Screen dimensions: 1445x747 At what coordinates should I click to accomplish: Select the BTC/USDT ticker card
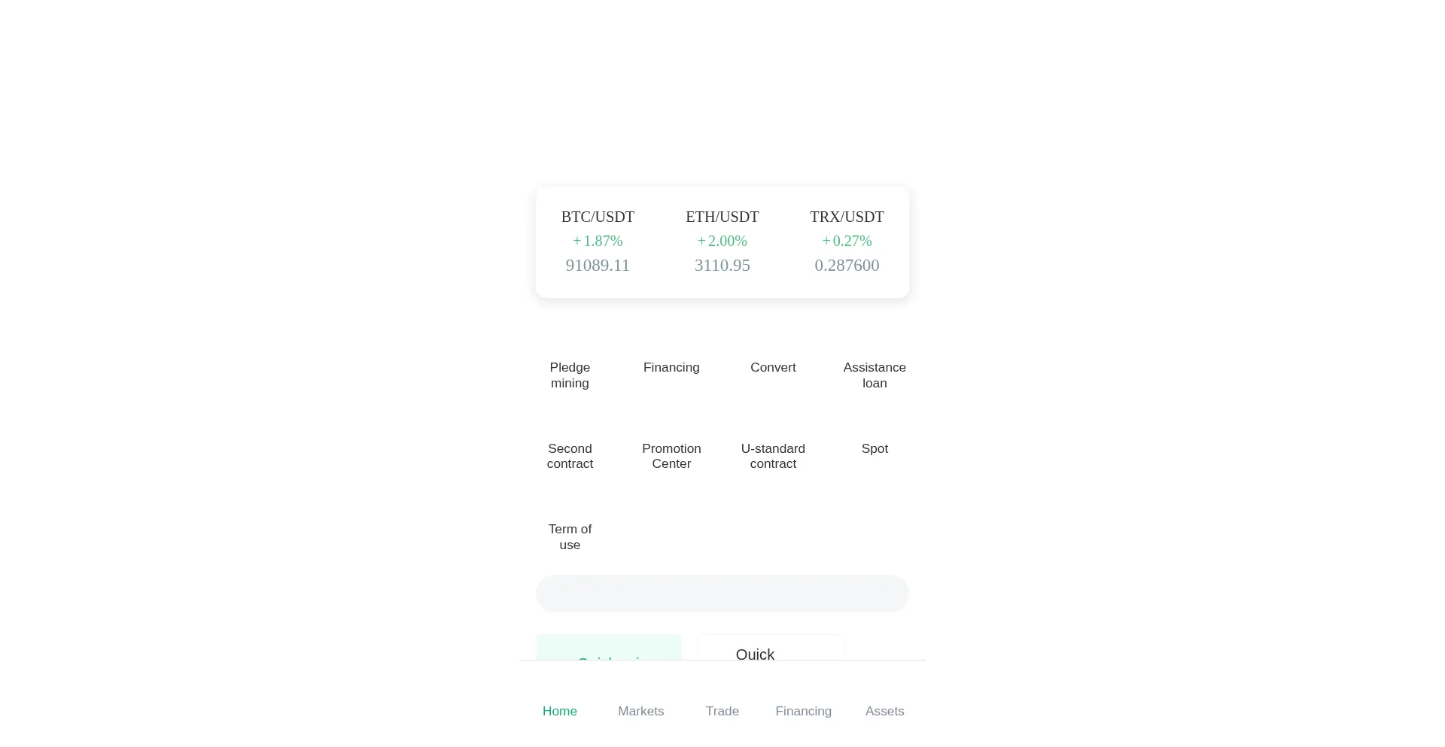click(598, 241)
